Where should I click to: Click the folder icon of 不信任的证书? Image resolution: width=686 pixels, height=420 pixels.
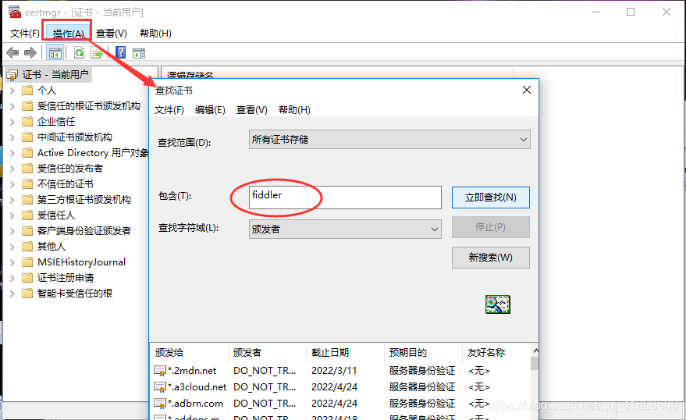pyautogui.click(x=27, y=184)
